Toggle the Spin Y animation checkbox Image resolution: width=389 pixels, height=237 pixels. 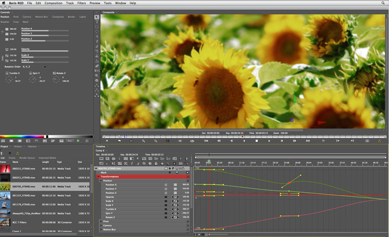click(31, 73)
